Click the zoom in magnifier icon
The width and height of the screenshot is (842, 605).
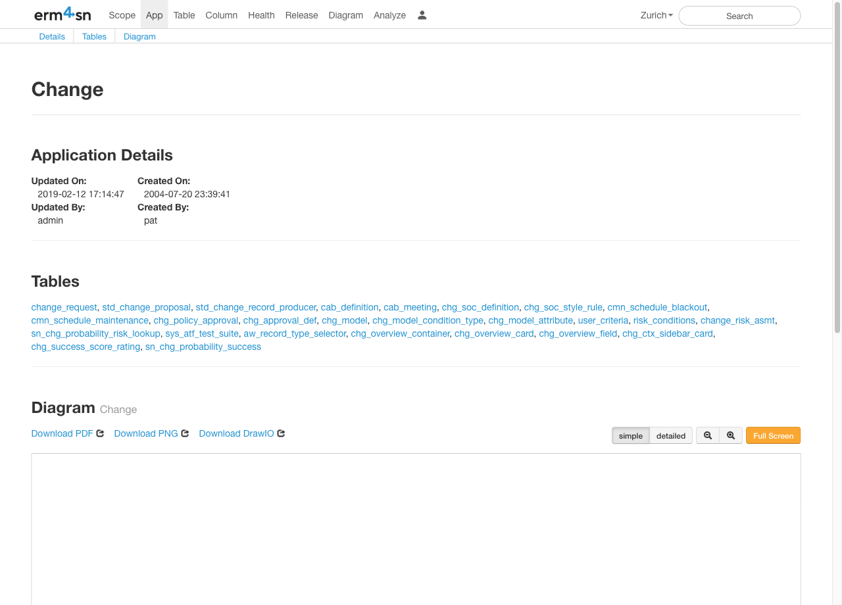[x=731, y=435]
